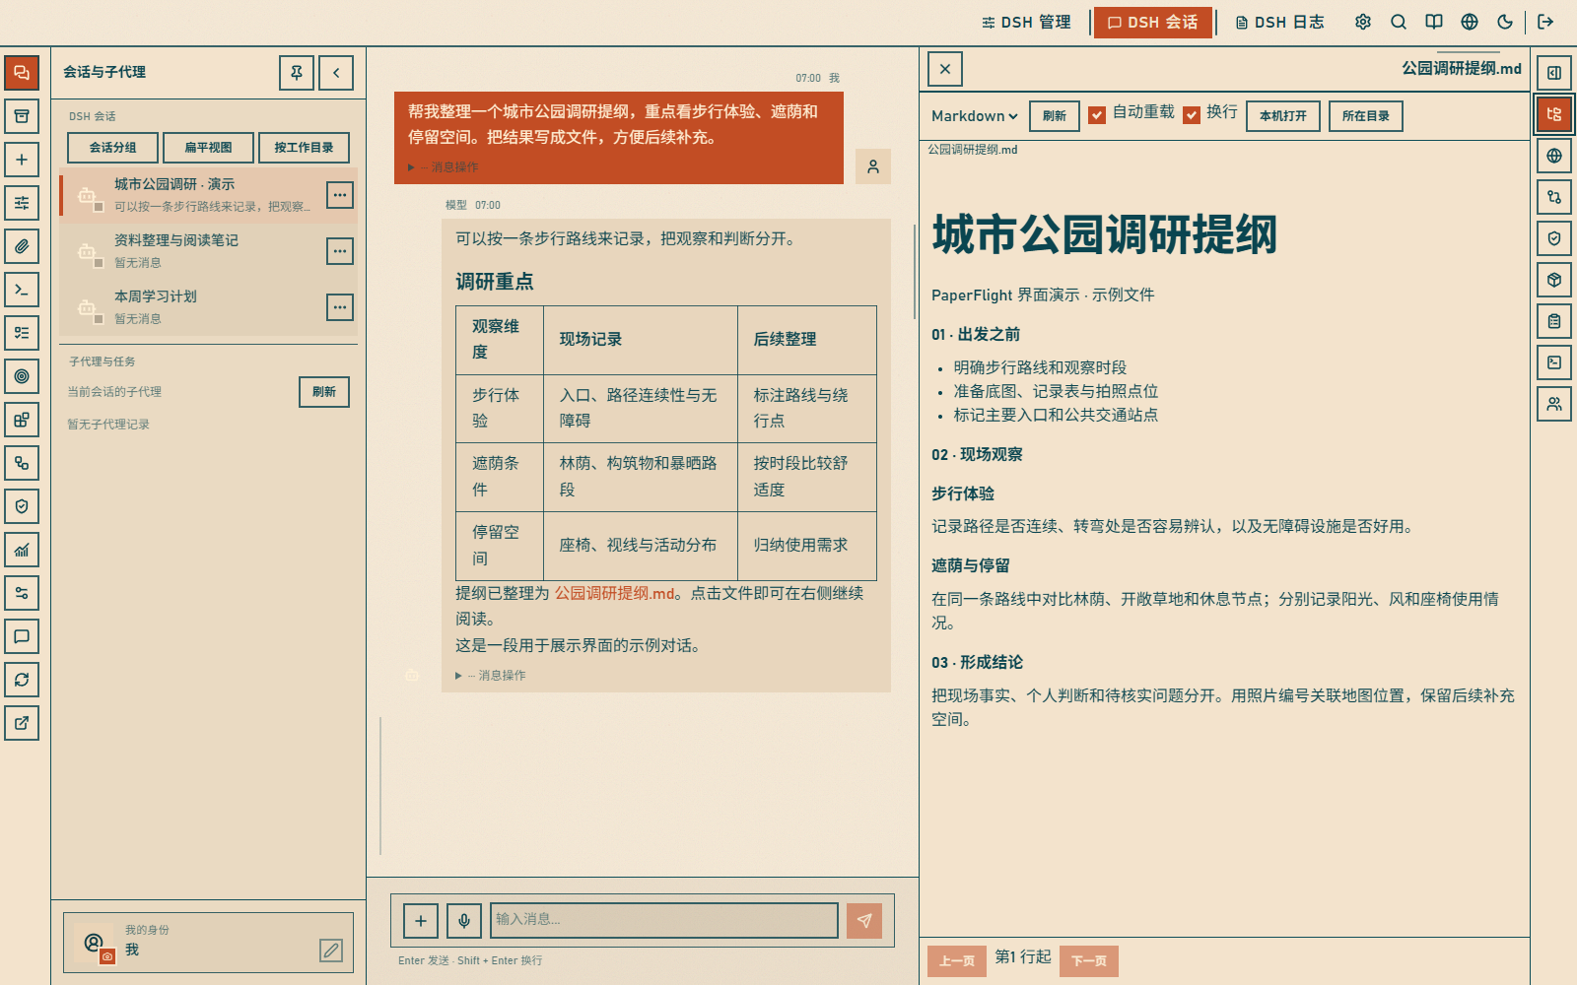Open search magnifier in top bar
The height and width of the screenshot is (985, 1577).
[1399, 22]
